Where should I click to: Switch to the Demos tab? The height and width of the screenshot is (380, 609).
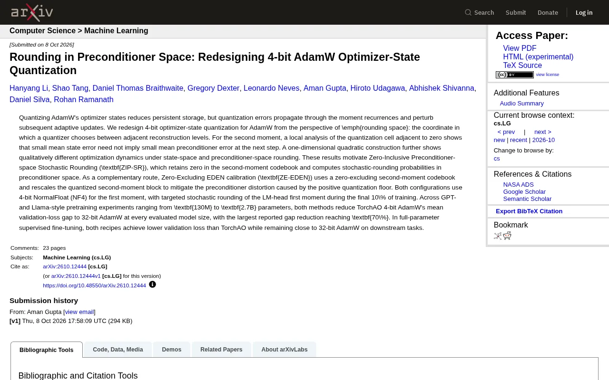pyautogui.click(x=172, y=350)
